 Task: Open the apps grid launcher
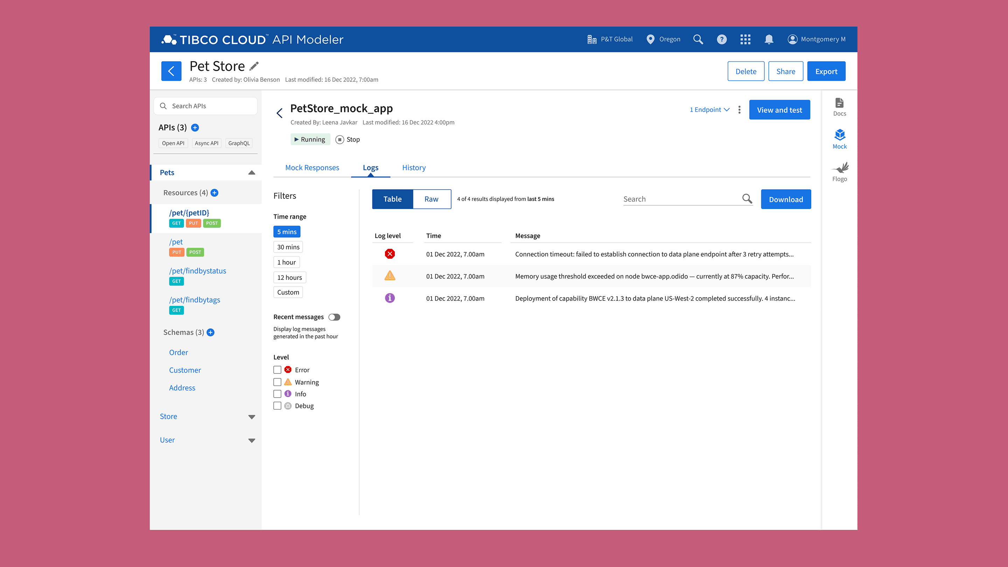(745, 39)
